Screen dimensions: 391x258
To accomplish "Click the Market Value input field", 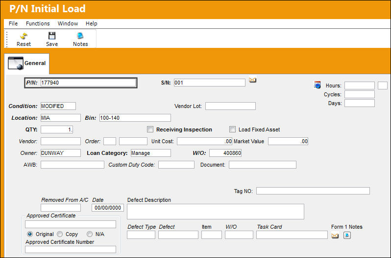I will click(288, 141).
